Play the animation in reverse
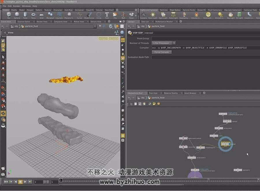Image resolution: width=260 pixels, height=191 pixels. click(x=16, y=182)
